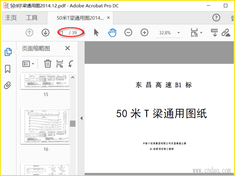Zoom in with the plus button
The height and width of the screenshot is (176, 235).
click(145, 33)
